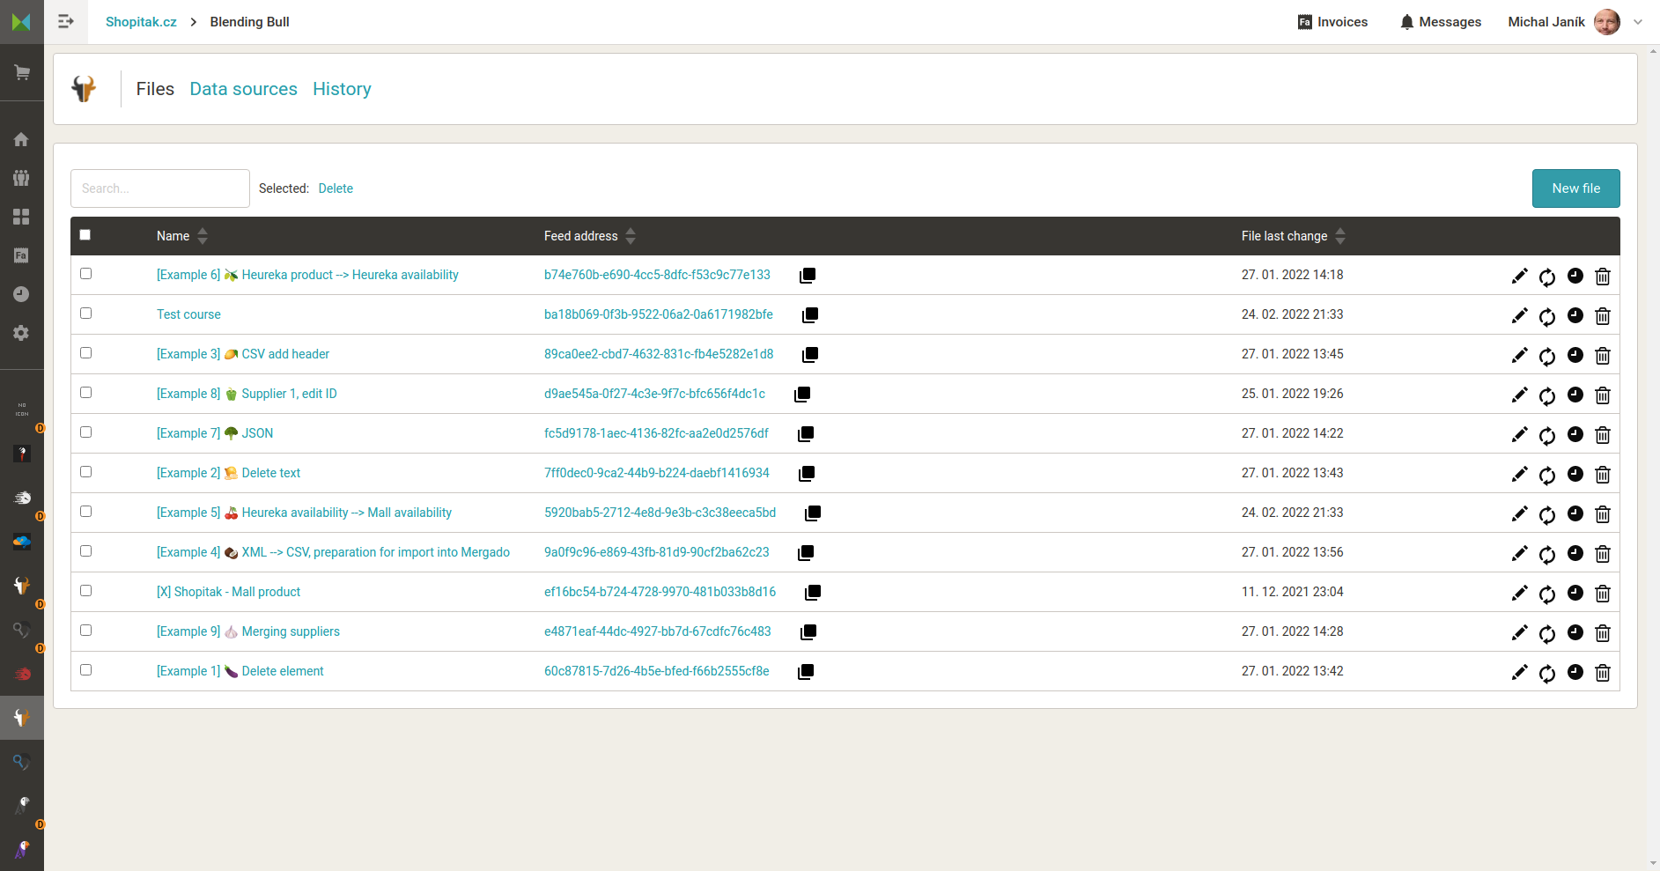
Task: Open Messages bell in the top bar
Action: point(1441,22)
